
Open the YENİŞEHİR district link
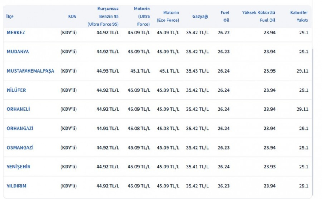pos(19,167)
